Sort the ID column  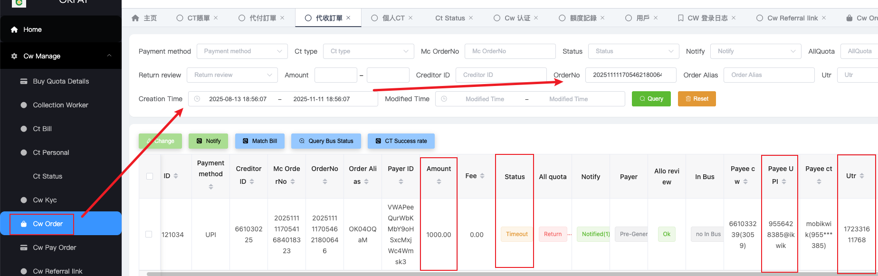pyautogui.click(x=176, y=176)
